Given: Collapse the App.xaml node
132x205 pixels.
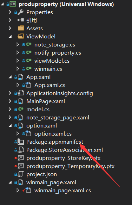Looking at the screenshot, I should pos(10,77).
